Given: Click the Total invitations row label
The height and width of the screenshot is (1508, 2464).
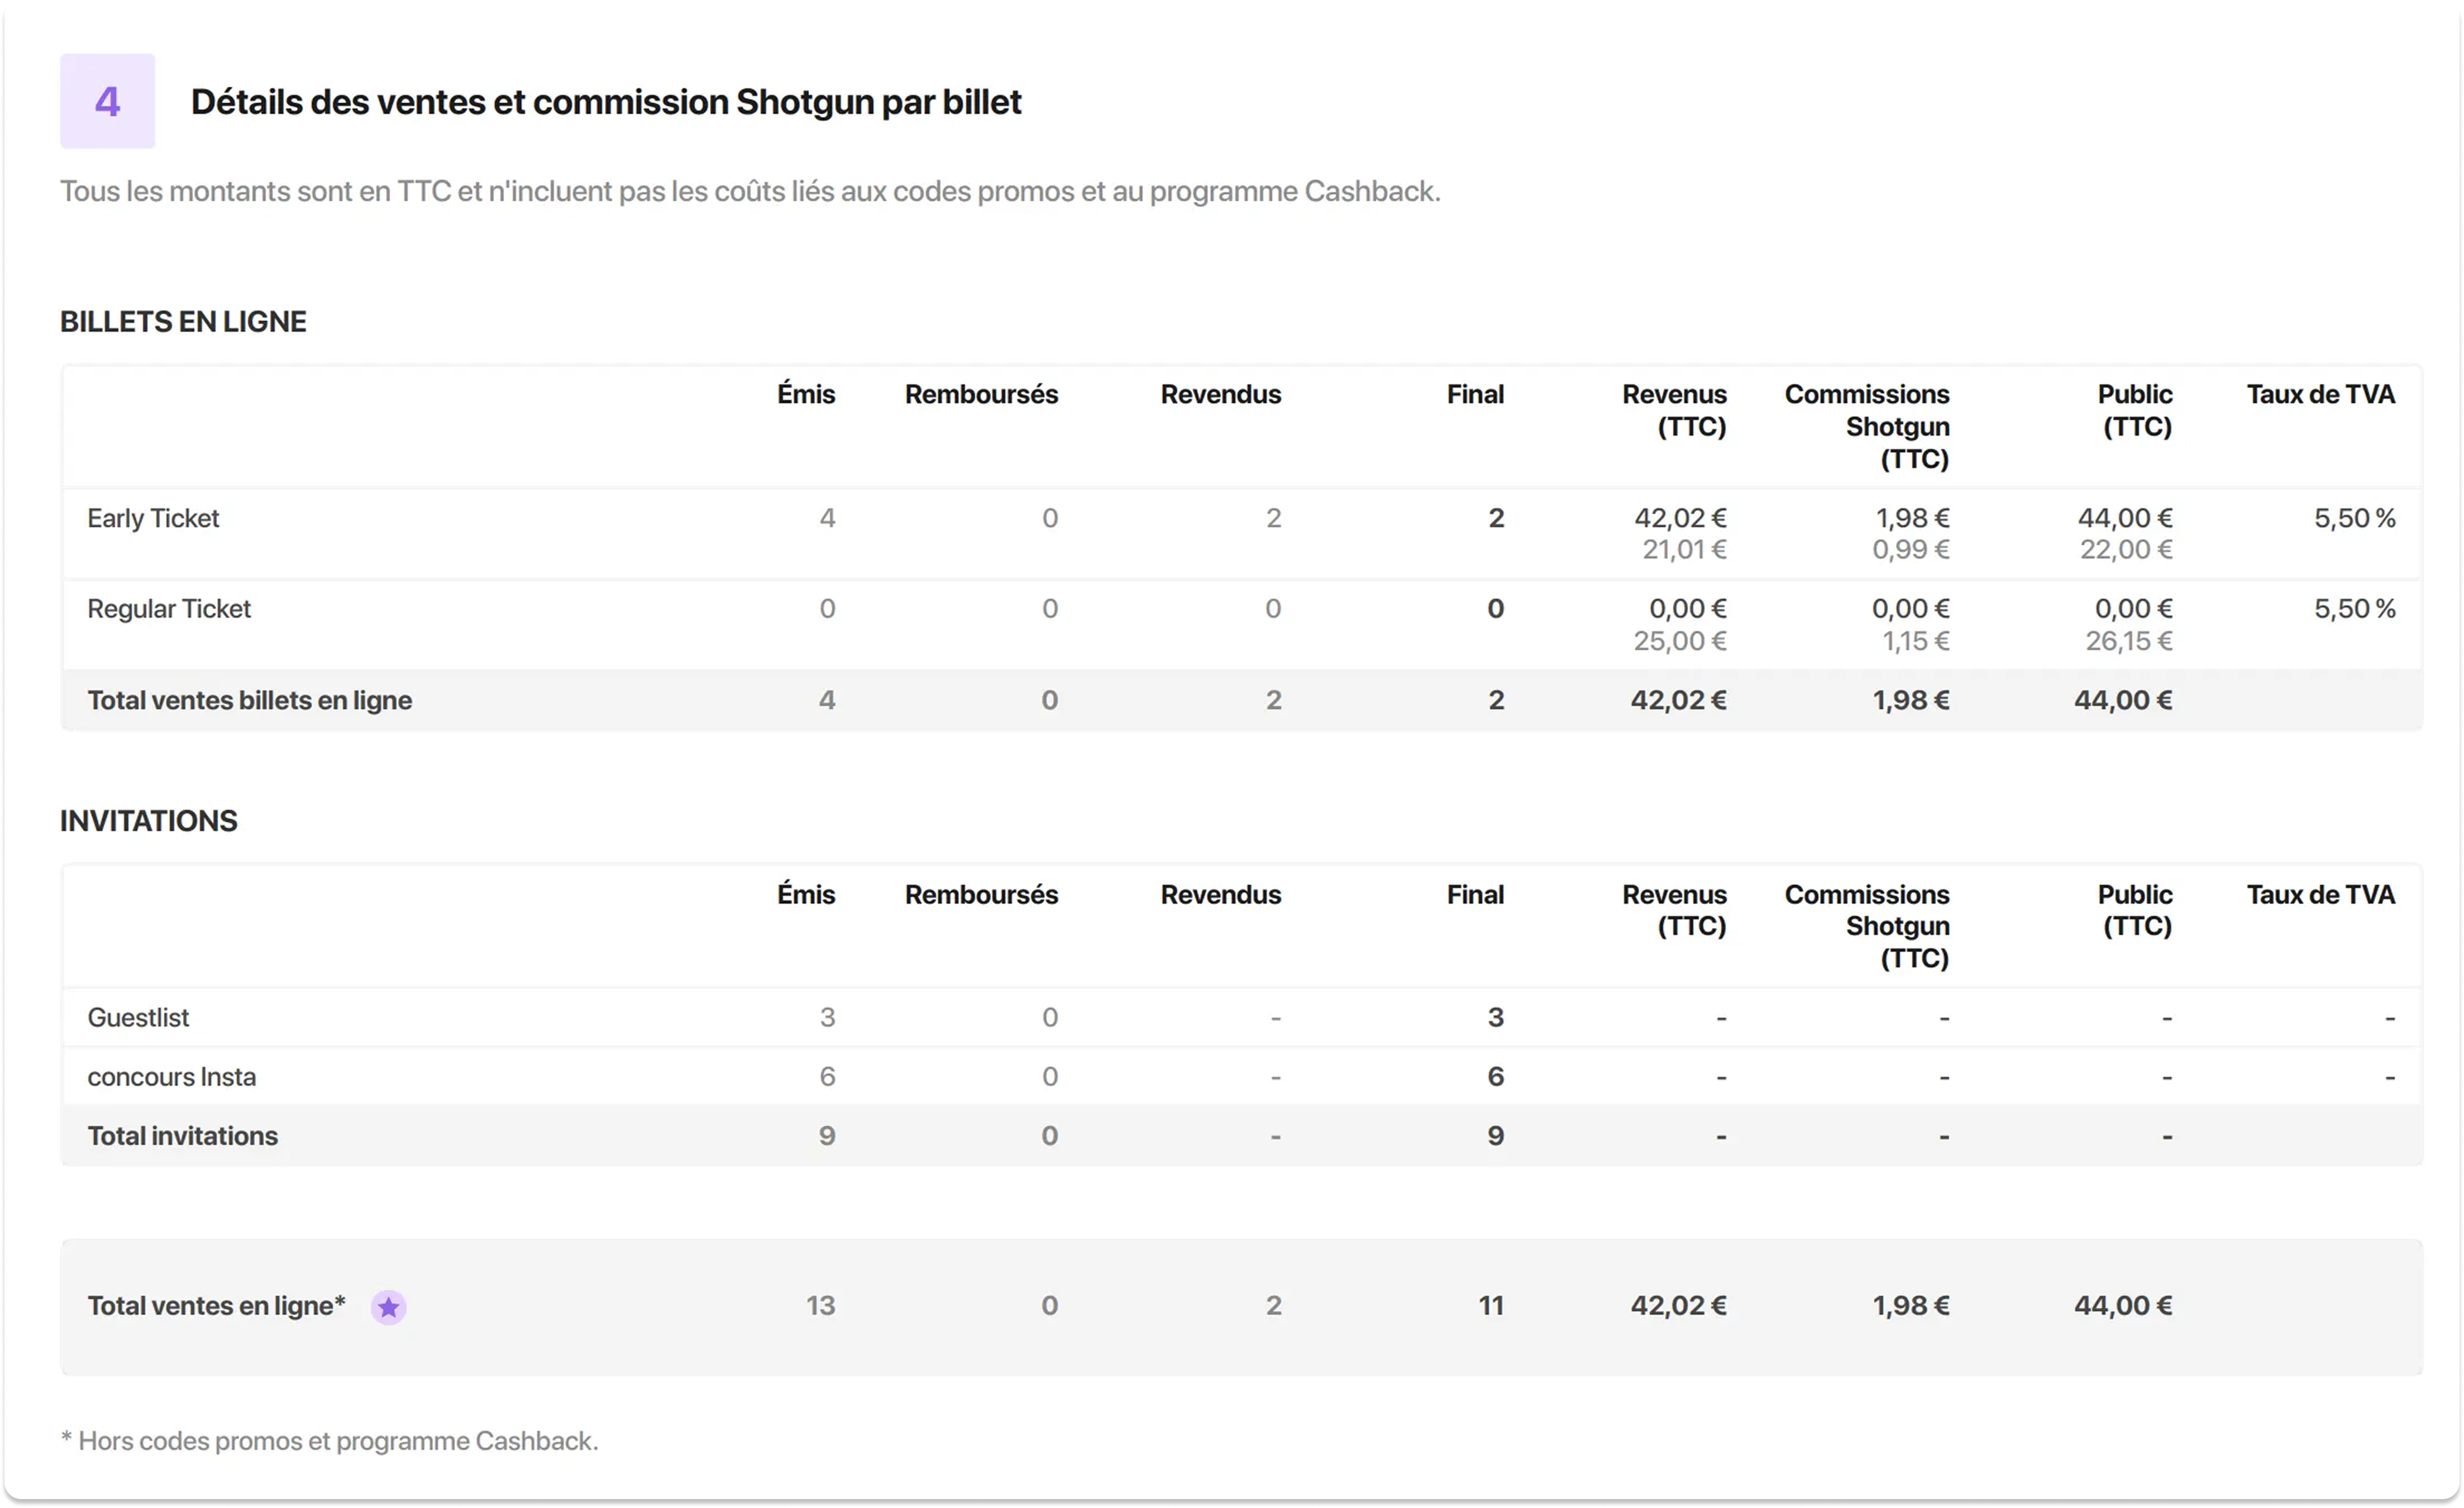Looking at the screenshot, I should pos(182,1135).
